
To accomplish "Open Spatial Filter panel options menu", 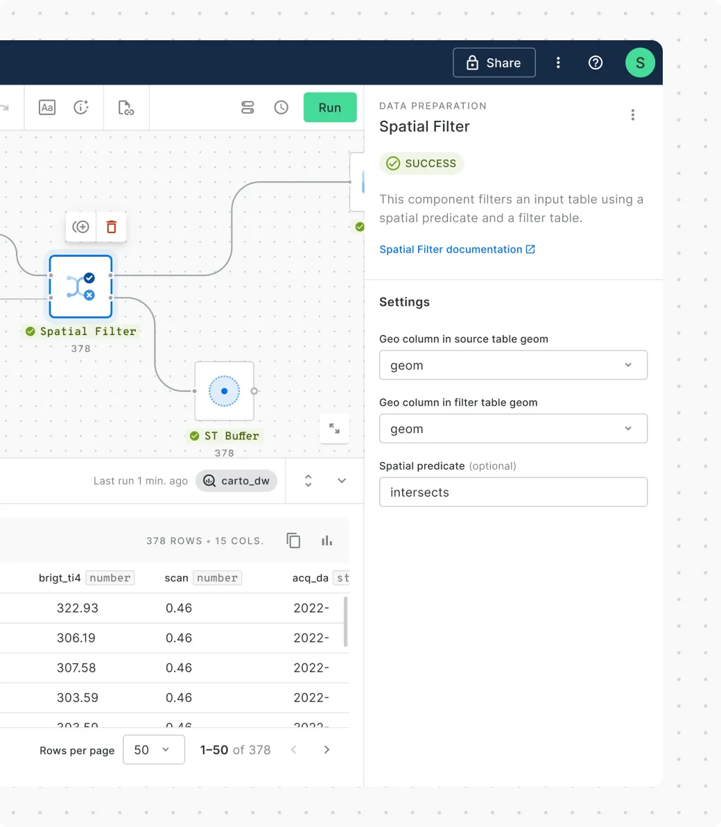I will [x=632, y=115].
